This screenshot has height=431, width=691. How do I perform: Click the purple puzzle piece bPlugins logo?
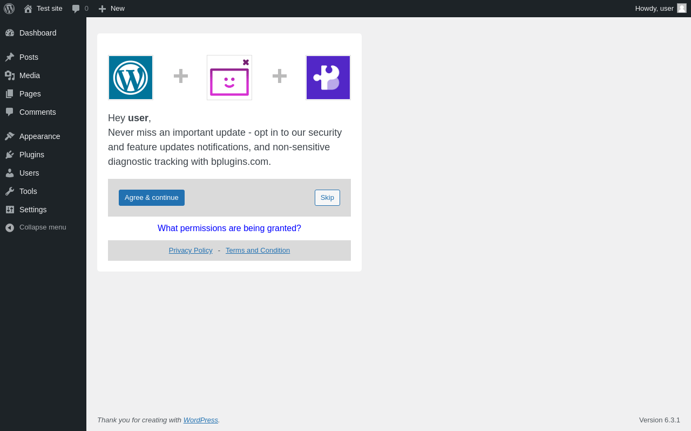(x=328, y=78)
